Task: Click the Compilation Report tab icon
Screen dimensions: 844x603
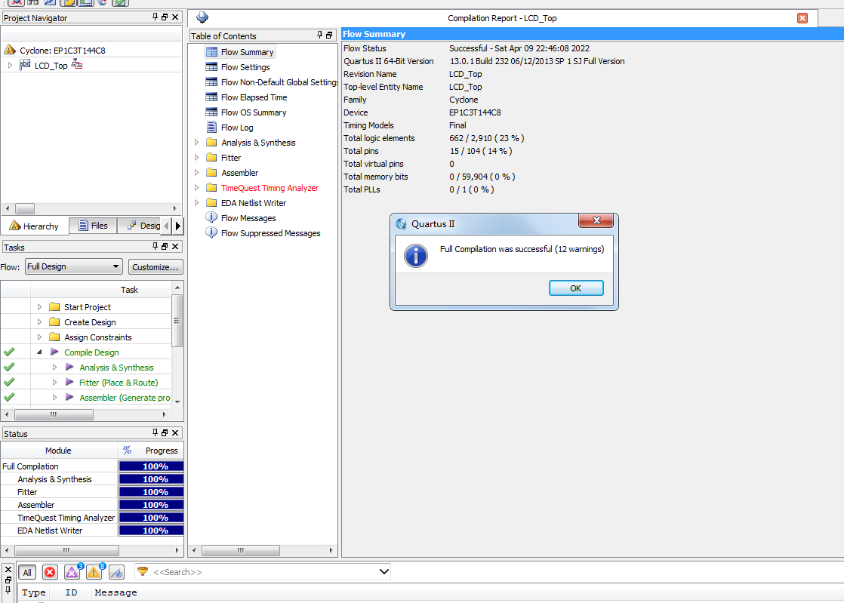Action: pyautogui.click(x=202, y=17)
